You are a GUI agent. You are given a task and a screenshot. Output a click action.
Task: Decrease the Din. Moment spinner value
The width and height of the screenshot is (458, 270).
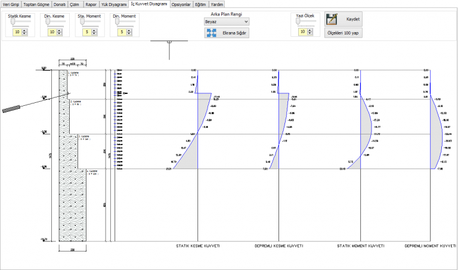[x=129, y=33]
